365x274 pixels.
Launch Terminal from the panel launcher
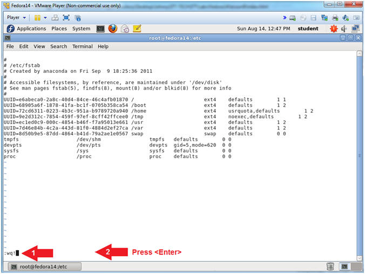pyautogui.click(x=100, y=29)
